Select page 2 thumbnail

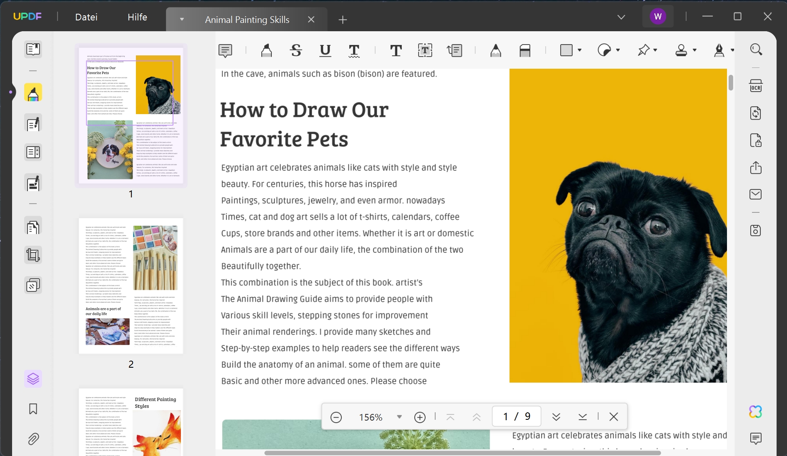click(131, 286)
